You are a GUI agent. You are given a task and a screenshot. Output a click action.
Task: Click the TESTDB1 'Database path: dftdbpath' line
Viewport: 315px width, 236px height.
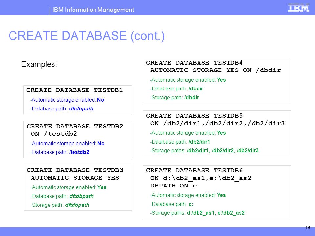[x=62, y=108]
